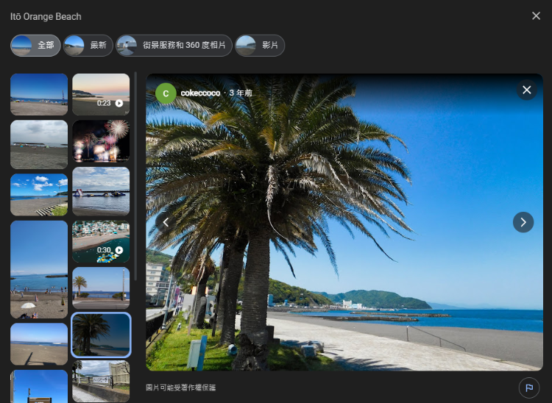The width and height of the screenshot is (552, 403).
Task: Open the cokeccoco contributor name link
Action: pyautogui.click(x=200, y=93)
